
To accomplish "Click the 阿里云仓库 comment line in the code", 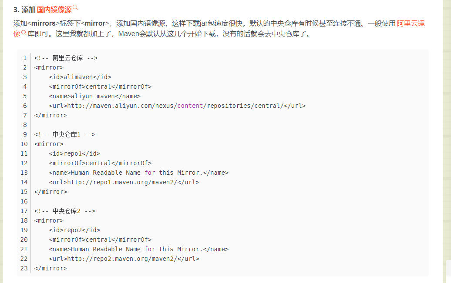I will coord(66,58).
